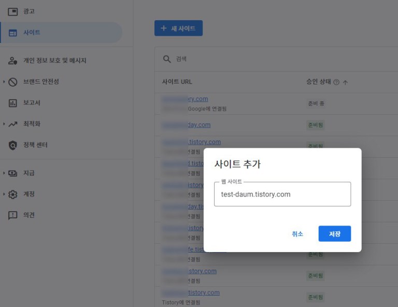
Task: Expand the 지급 menu arrow
Action: [x=4, y=173]
